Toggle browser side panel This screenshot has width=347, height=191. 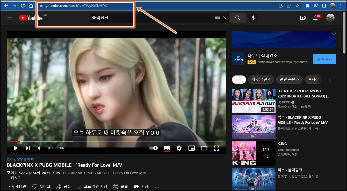324,6
